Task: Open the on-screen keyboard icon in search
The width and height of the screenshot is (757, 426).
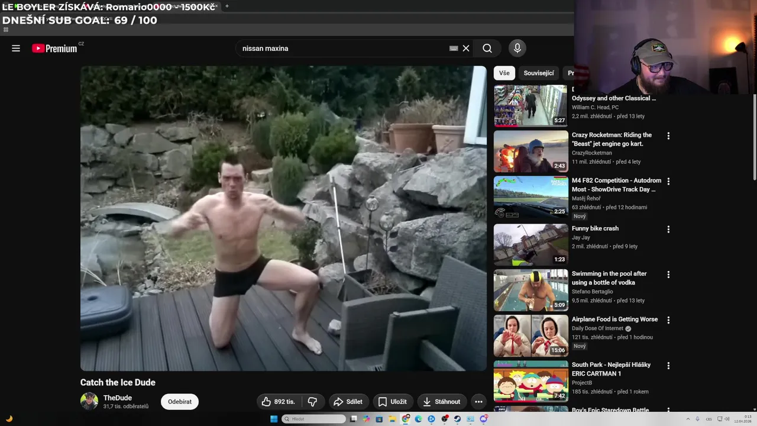Action: 454,49
